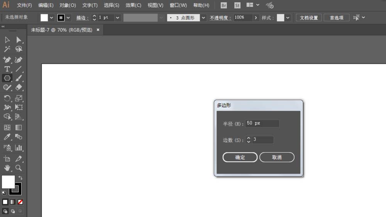Image resolution: width=386 pixels, height=217 pixels.
Task: Open 文档设置 document setup
Action: pos(309,18)
